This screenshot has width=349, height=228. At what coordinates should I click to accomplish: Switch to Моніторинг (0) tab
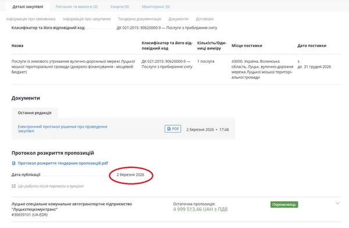[x=156, y=6]
